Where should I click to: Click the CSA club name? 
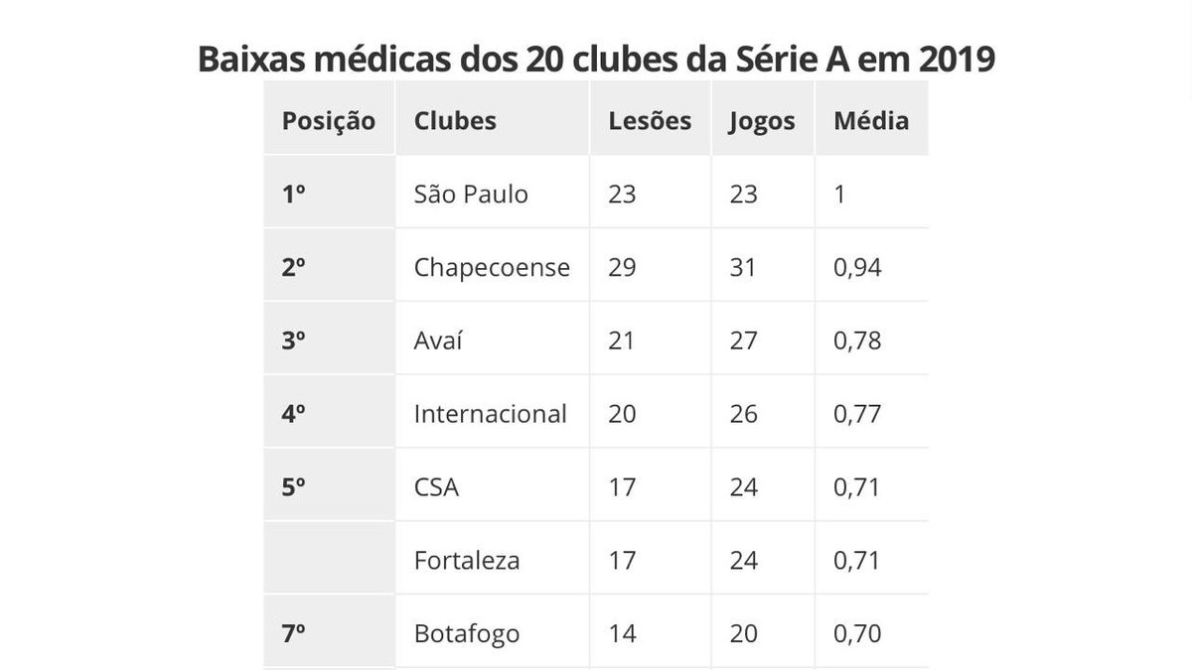pyautogui.click(x=436, y=487)
